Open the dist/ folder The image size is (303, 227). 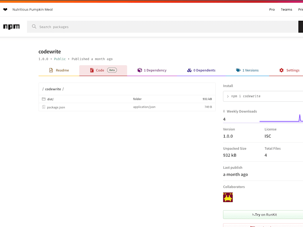[x=50, y=99]
